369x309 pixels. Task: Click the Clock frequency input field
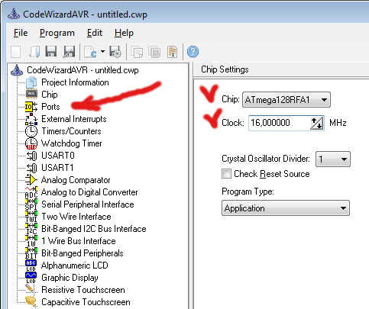pyautogui.click(x=279, y=123)
